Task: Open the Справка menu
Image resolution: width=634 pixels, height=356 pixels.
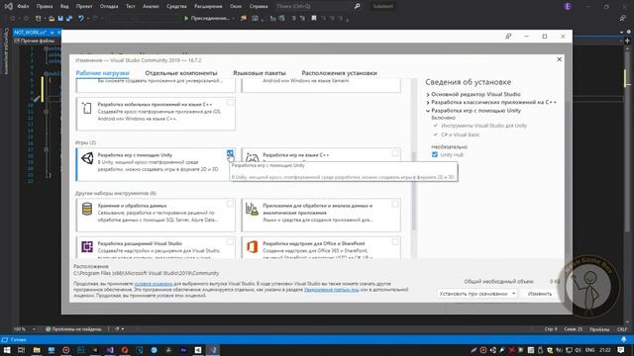Action: point(259,7)
